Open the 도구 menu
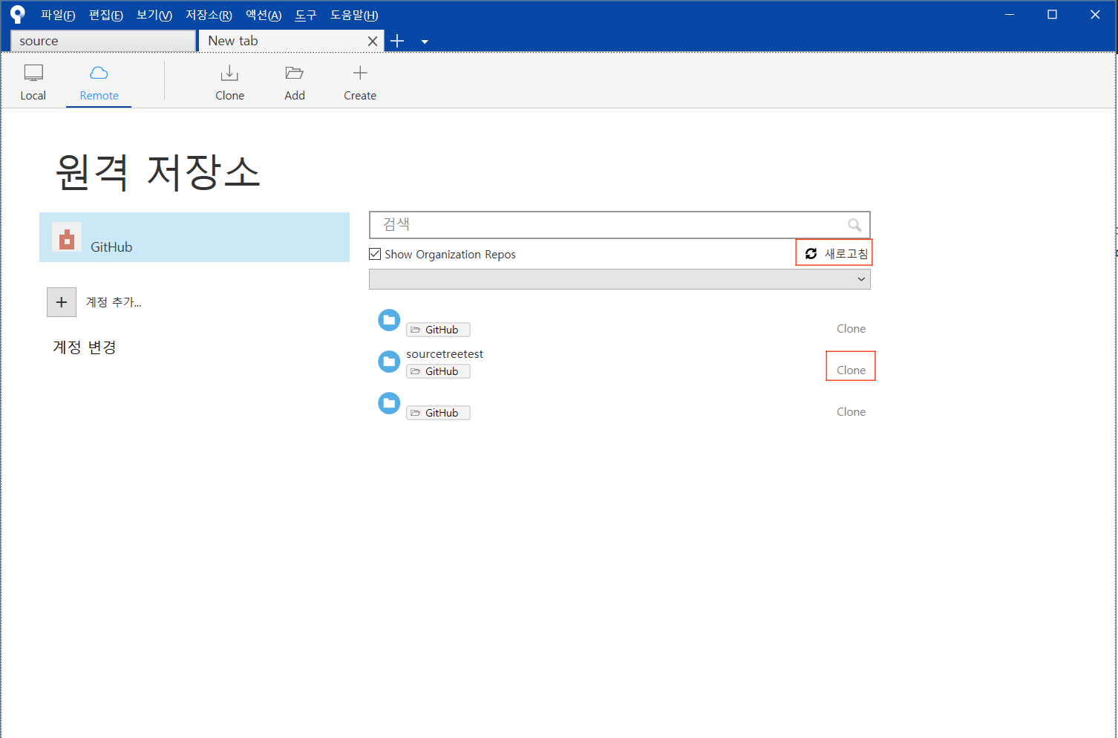Viewport: 1118px width, 738px height. pos(306,15)
